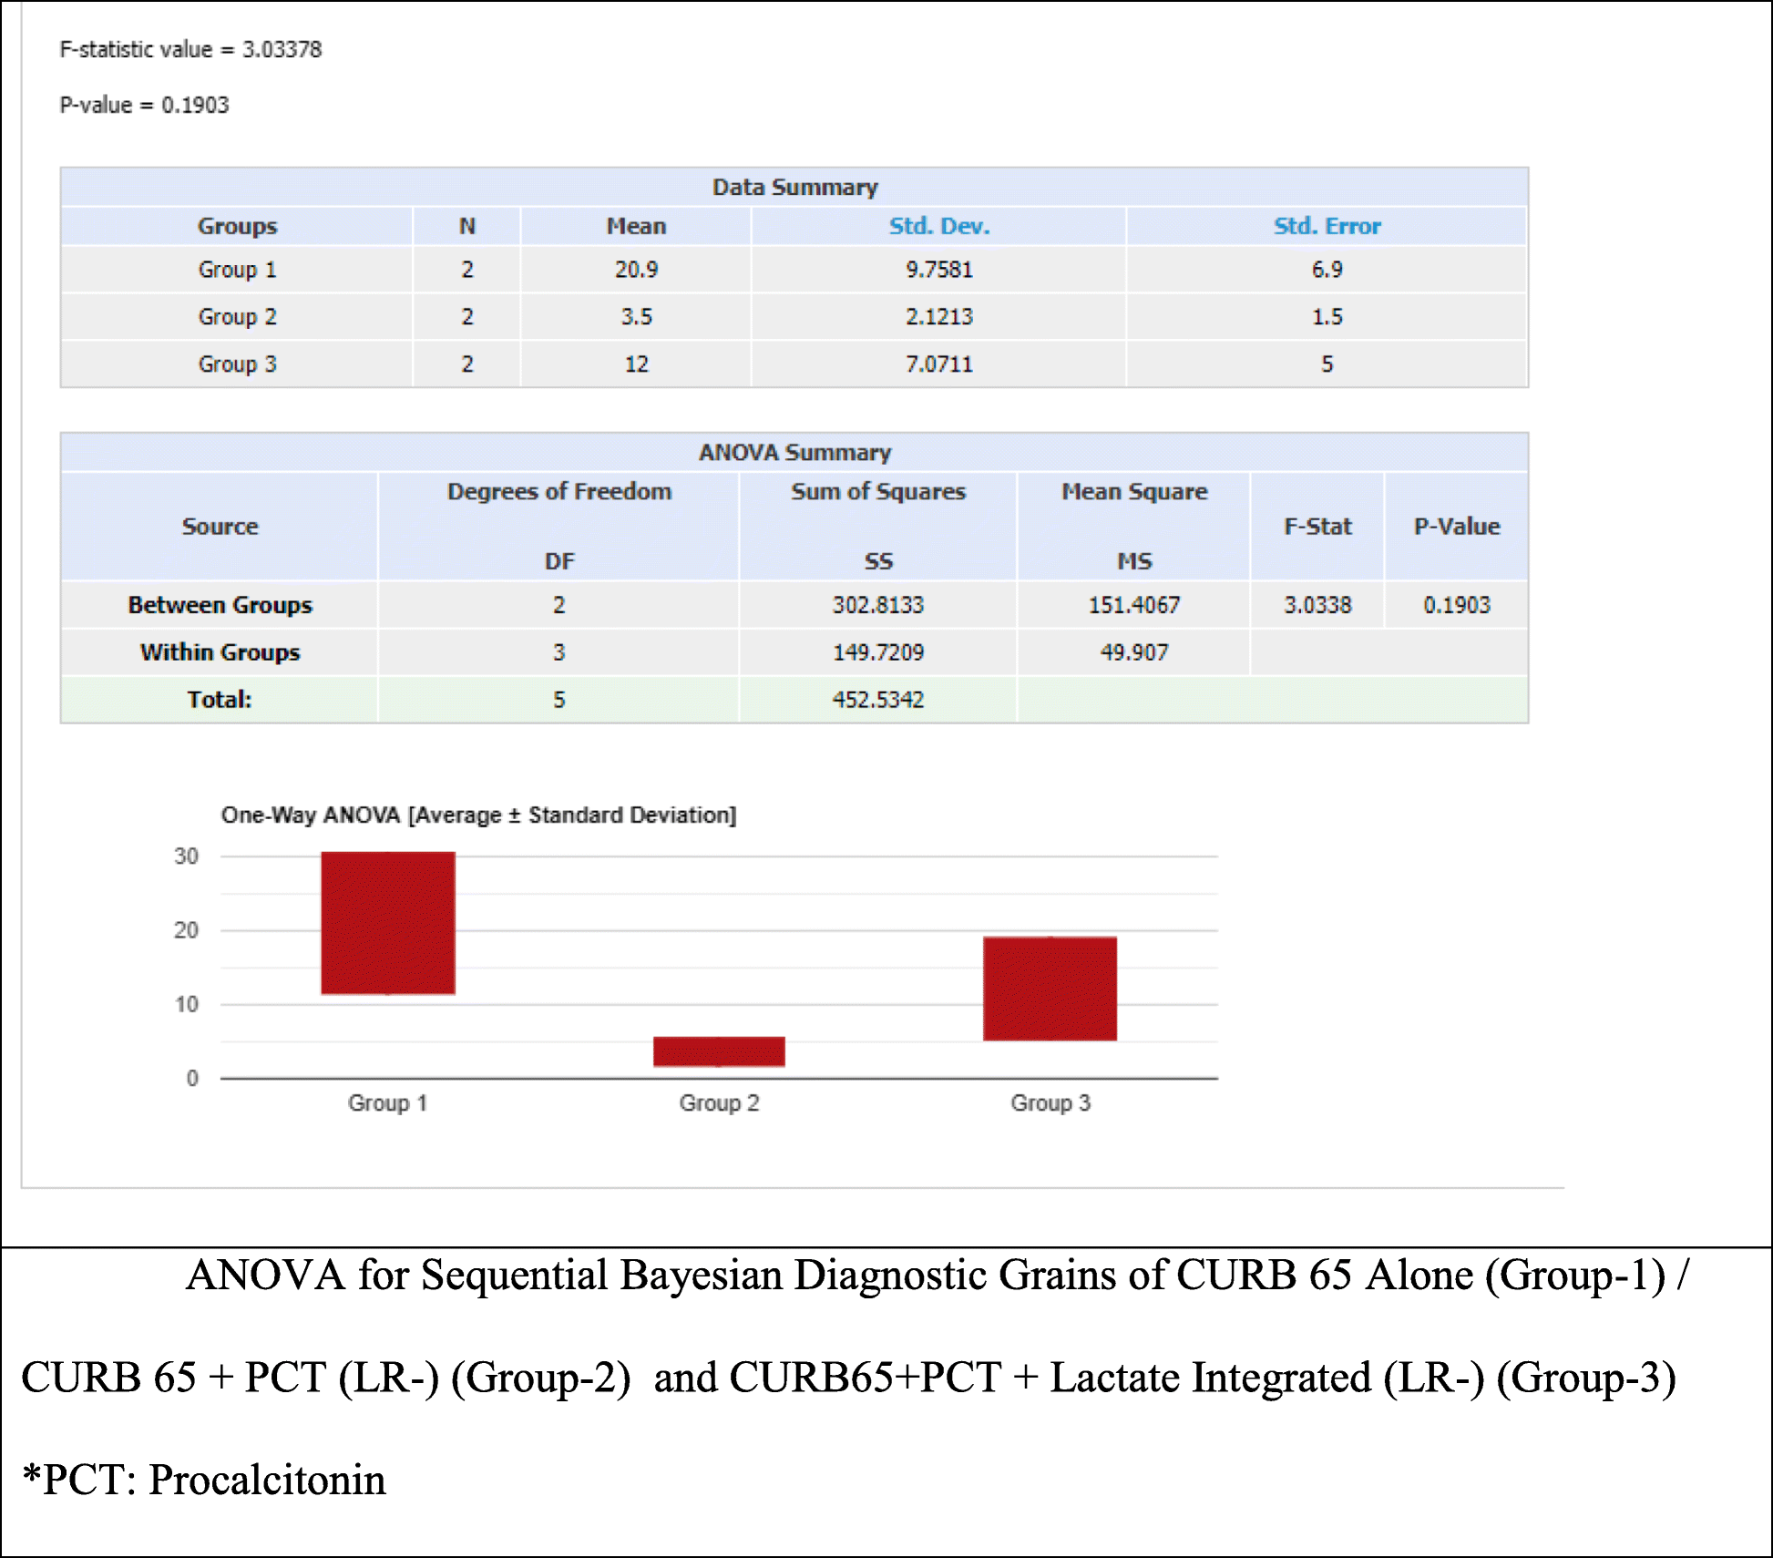Click the Data Summary table title
This screenshot has width=1773, height=1558.
(x=794, y=187)
